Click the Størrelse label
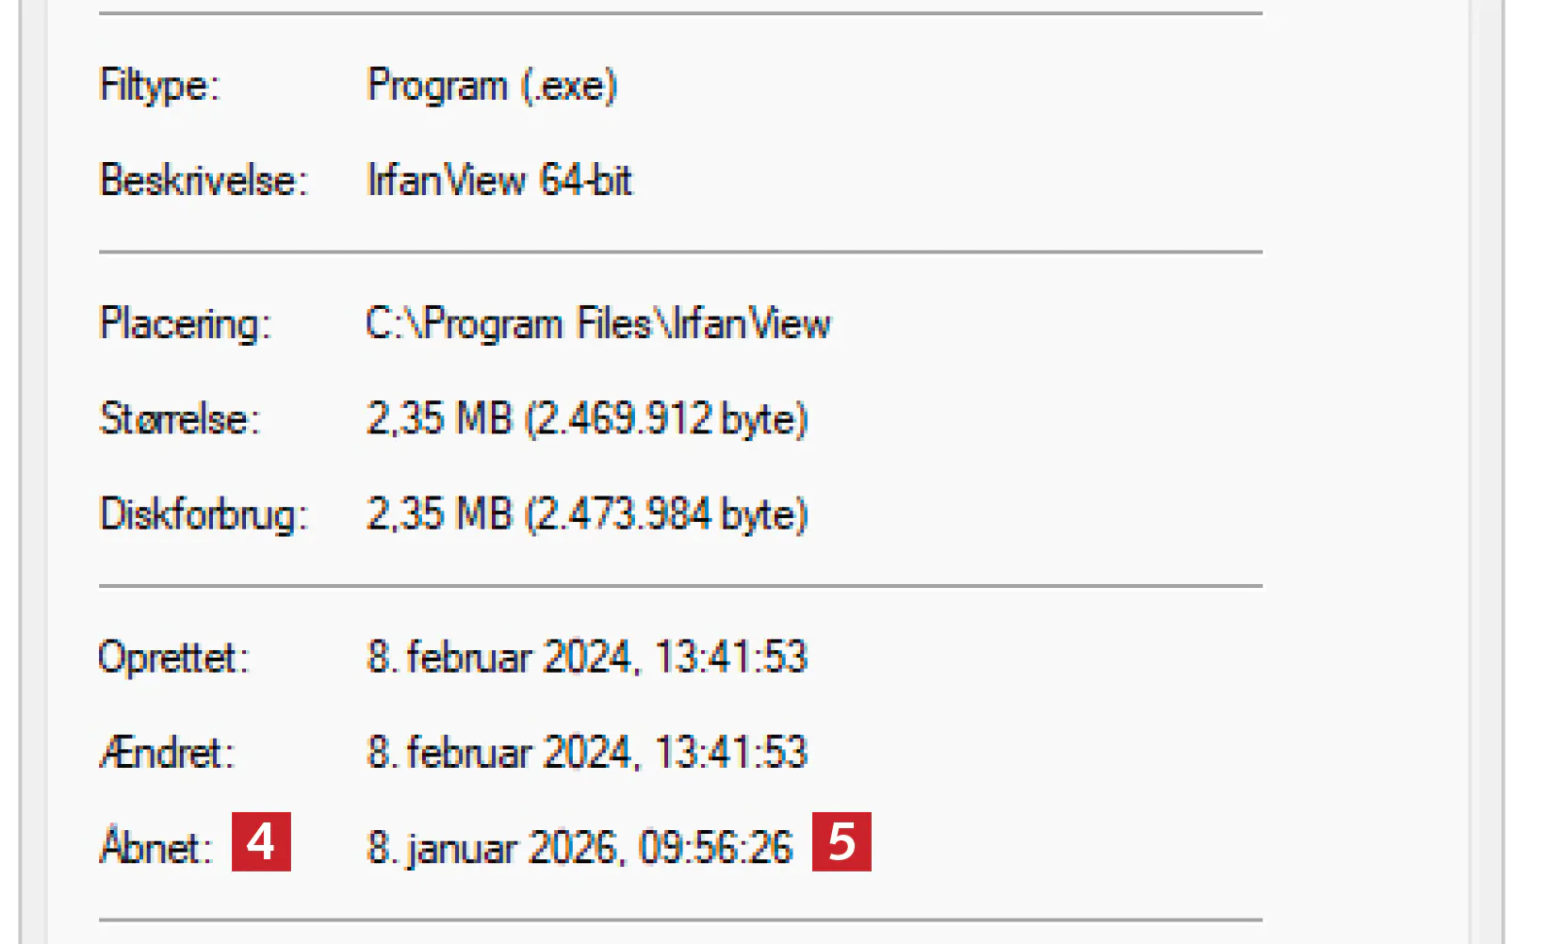1551x944 pixels. point(179,419)
